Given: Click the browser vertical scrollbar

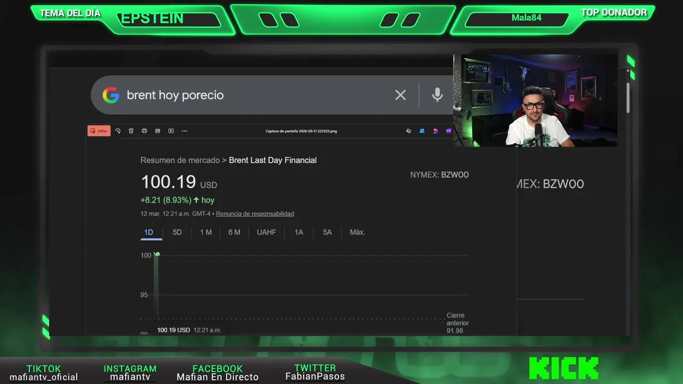Looking at the screenshot, I should 628,98.
